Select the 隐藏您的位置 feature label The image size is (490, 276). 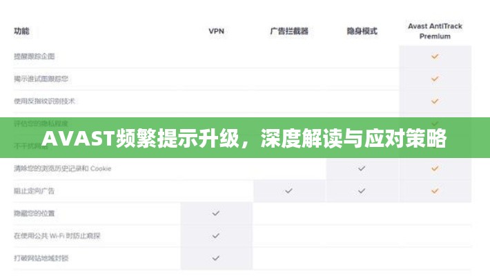point(34,213)
